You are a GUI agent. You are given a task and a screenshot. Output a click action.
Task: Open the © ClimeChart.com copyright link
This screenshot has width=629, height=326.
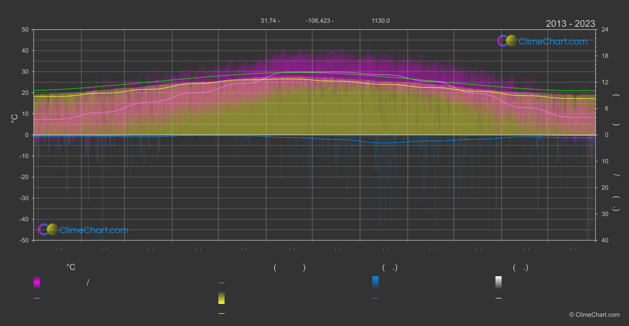click(594, 315)
